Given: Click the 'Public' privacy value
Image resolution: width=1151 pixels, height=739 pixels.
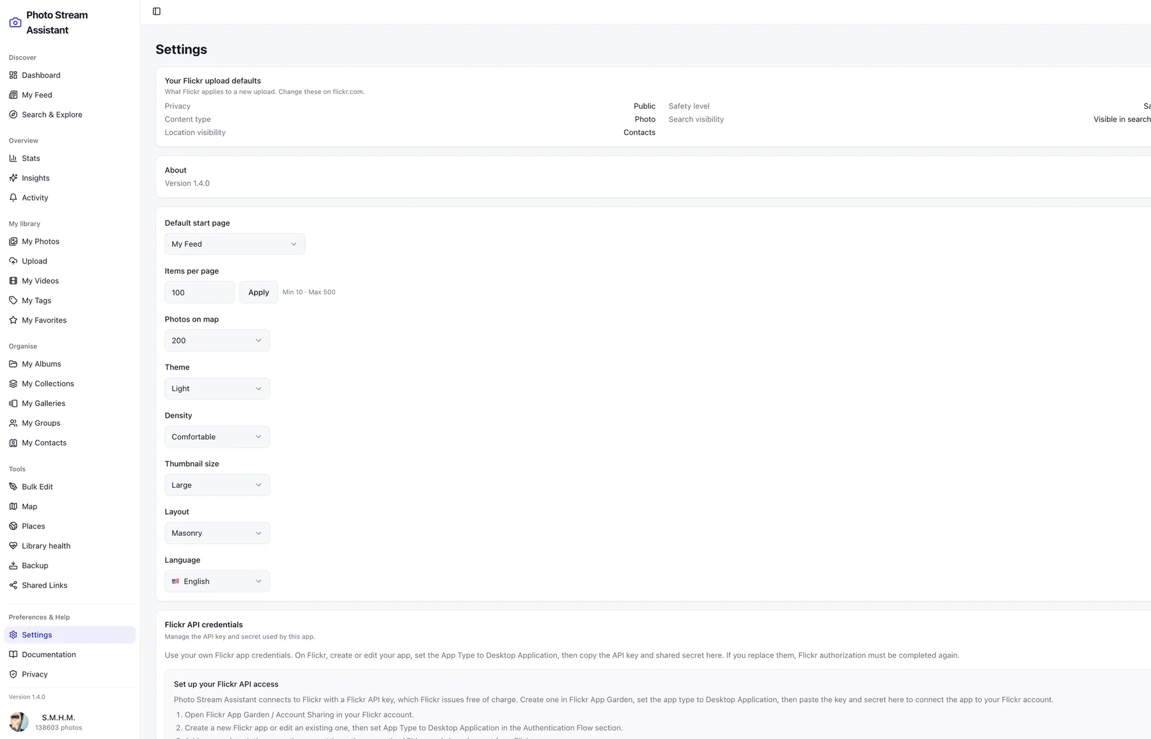Looking at the screenshot, I should [x=645, y=106].
